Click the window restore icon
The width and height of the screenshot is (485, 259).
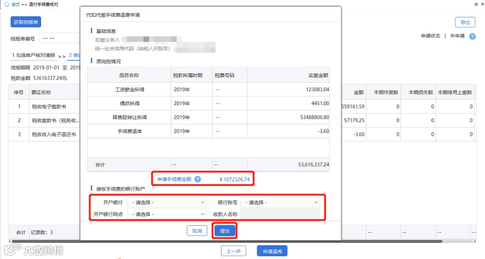[476, 4]
